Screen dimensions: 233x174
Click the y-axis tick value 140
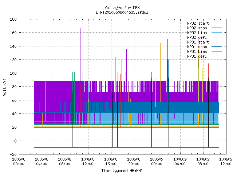[x=13, y=46]
